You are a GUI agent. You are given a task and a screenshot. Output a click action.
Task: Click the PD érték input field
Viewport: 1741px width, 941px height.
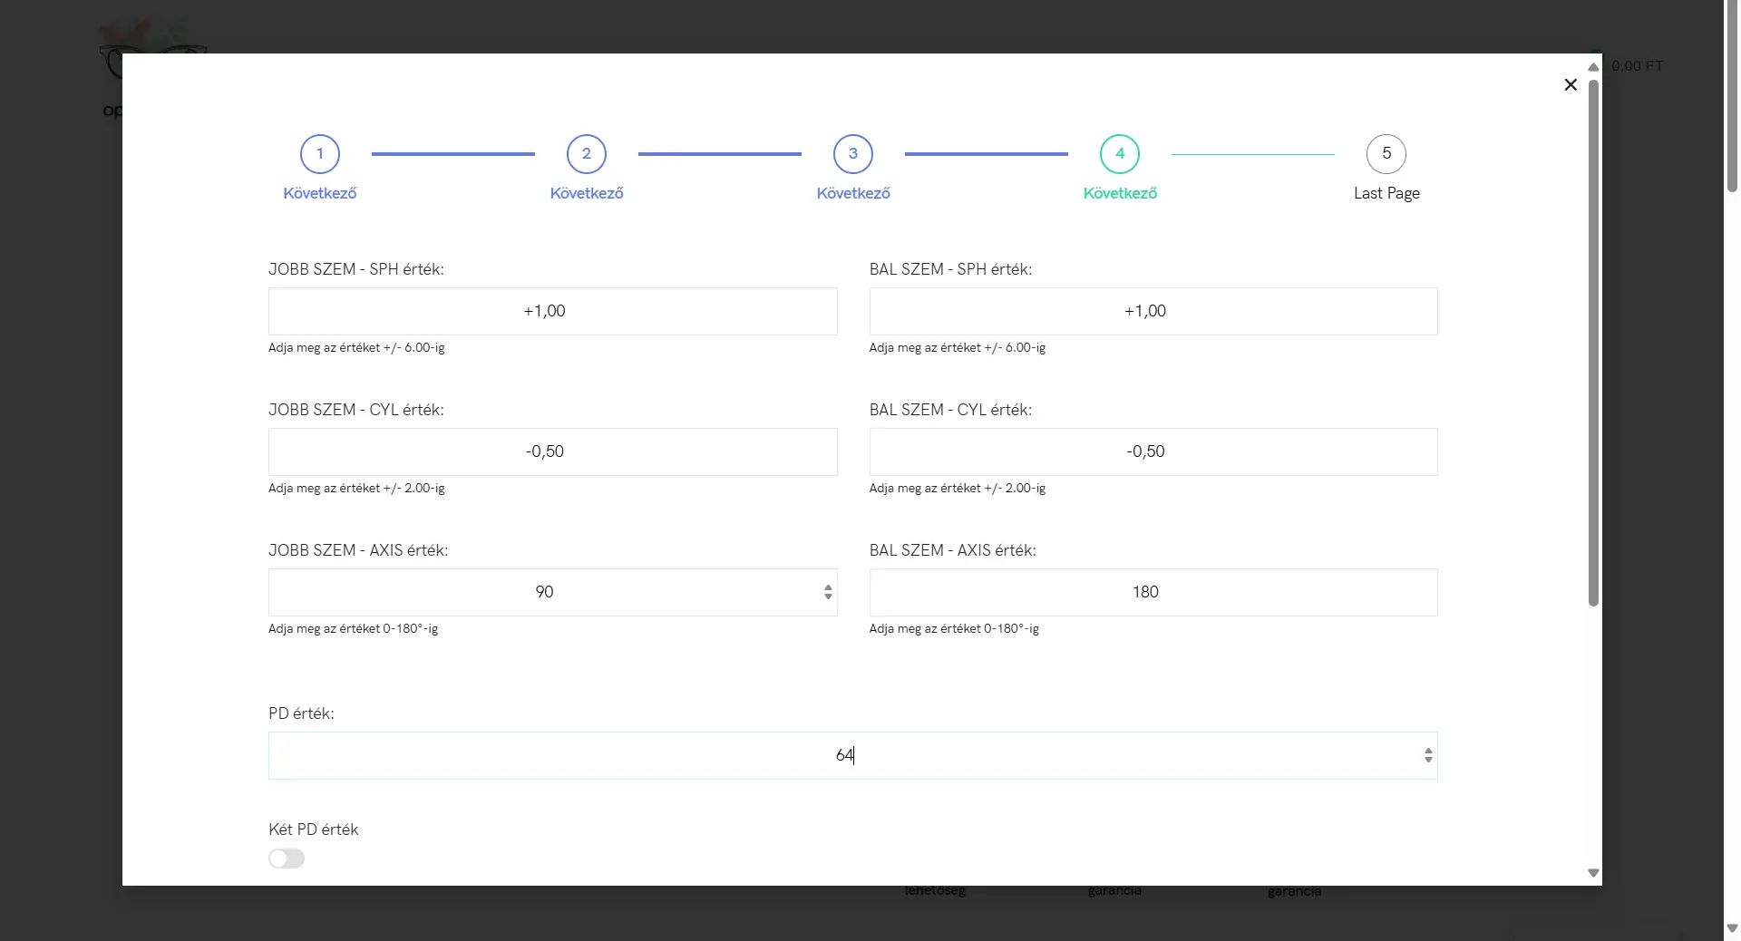coord(843,755)
